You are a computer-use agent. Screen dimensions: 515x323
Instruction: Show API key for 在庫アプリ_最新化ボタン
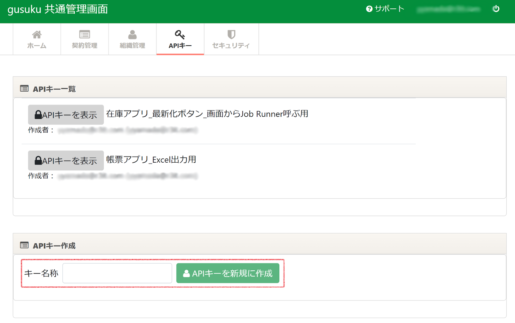[66, 115]
